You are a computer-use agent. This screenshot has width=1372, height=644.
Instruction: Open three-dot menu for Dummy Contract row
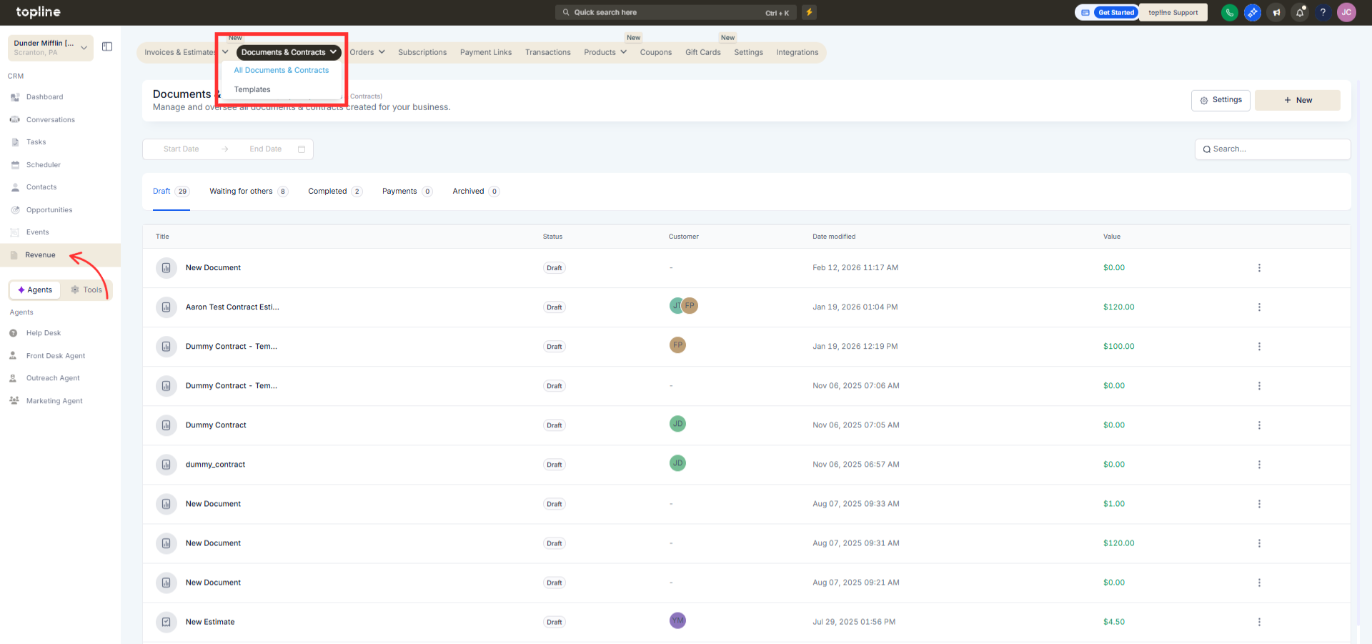[x=1258, y=425]
